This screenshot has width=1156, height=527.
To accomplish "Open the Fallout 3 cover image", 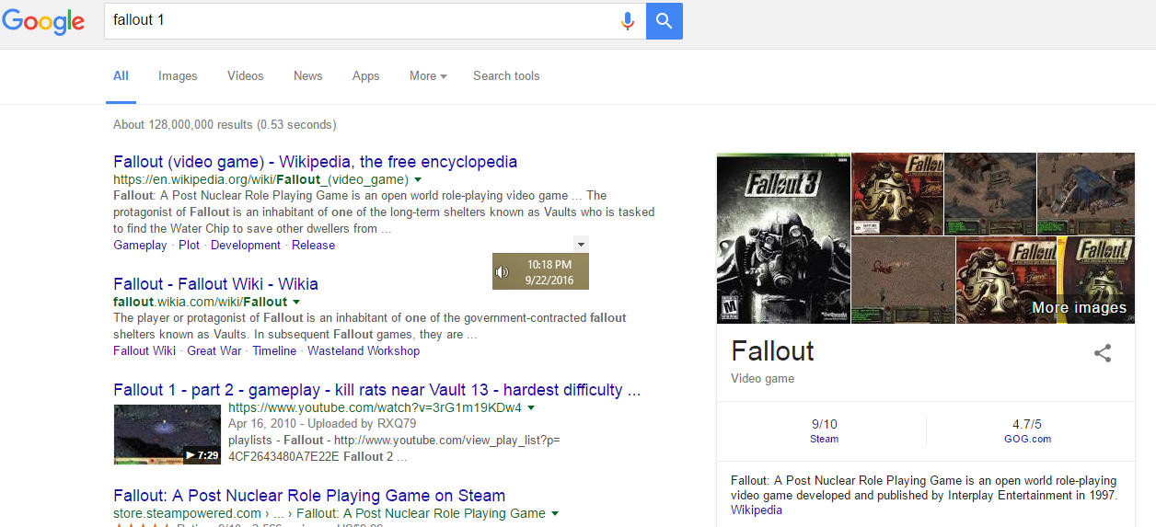I will tap(783, 238).
